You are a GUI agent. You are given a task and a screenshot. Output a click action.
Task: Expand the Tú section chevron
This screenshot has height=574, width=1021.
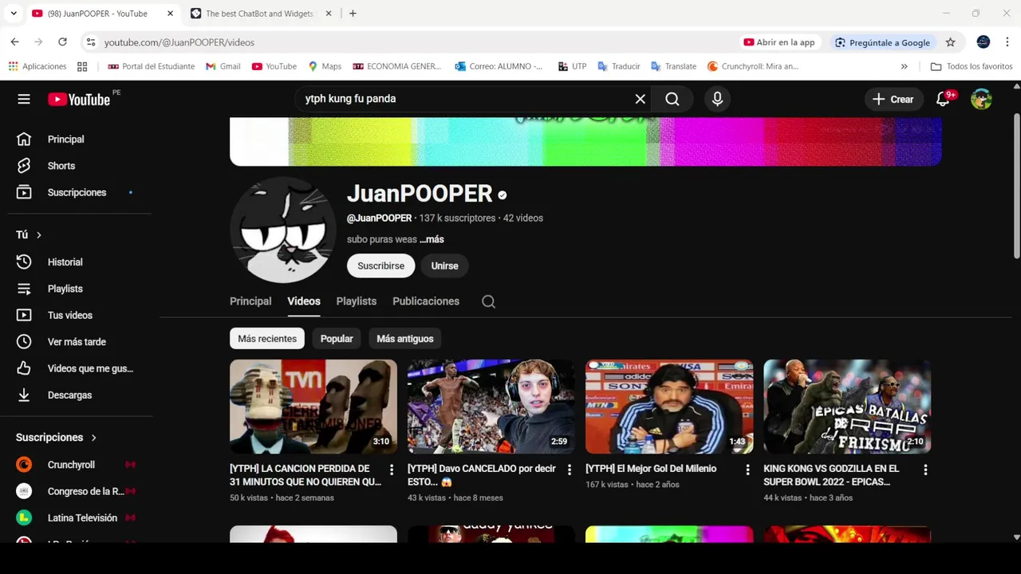point(38,235)
